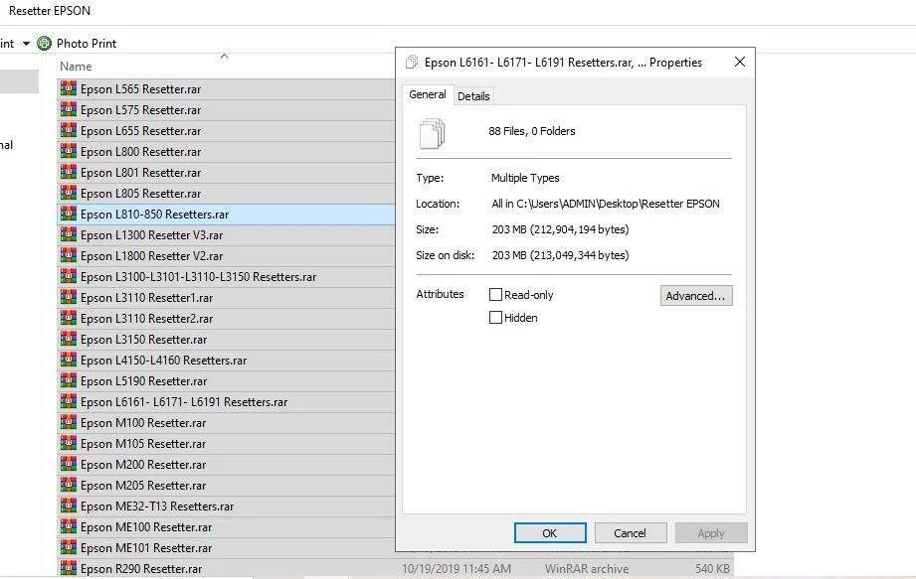Screen dimensions: 916x579
Task: Click the WinRAR icon of Epson L6161- L6171- L6191 Resetters.rar
Action: (x=69, y=402)
